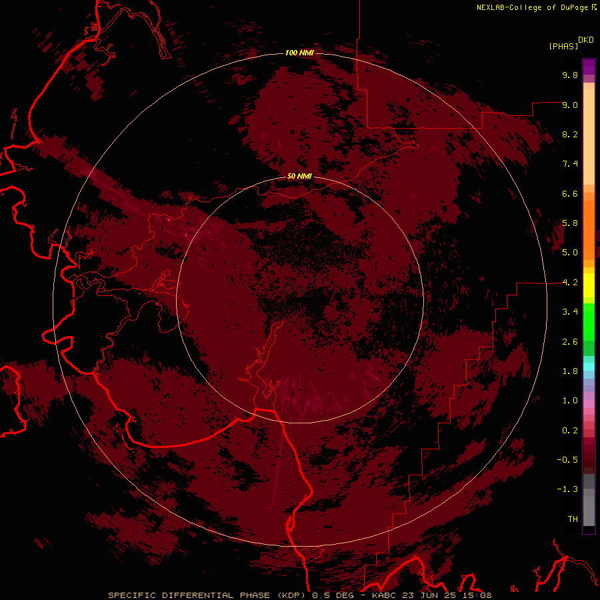Click the pink band of the color scale
Screen dimensions: 600x600
(x=589, y=404)
